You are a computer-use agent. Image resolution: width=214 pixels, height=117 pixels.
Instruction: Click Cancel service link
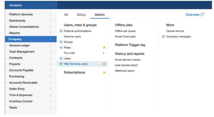click(175, 31)
